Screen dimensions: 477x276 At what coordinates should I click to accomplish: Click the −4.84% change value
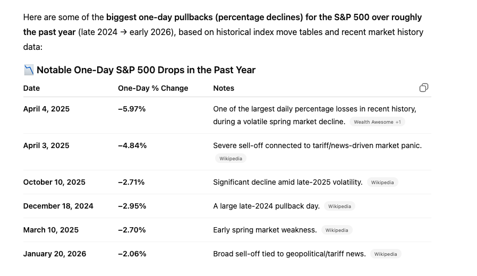click(x=132, y=145)
